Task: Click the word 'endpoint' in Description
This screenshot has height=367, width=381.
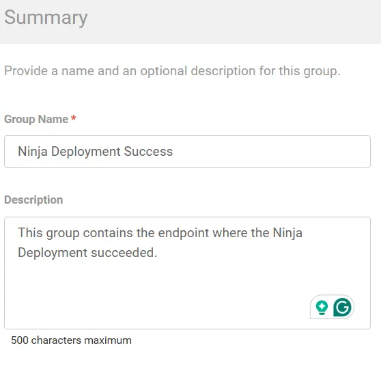Action: [184, 233]
